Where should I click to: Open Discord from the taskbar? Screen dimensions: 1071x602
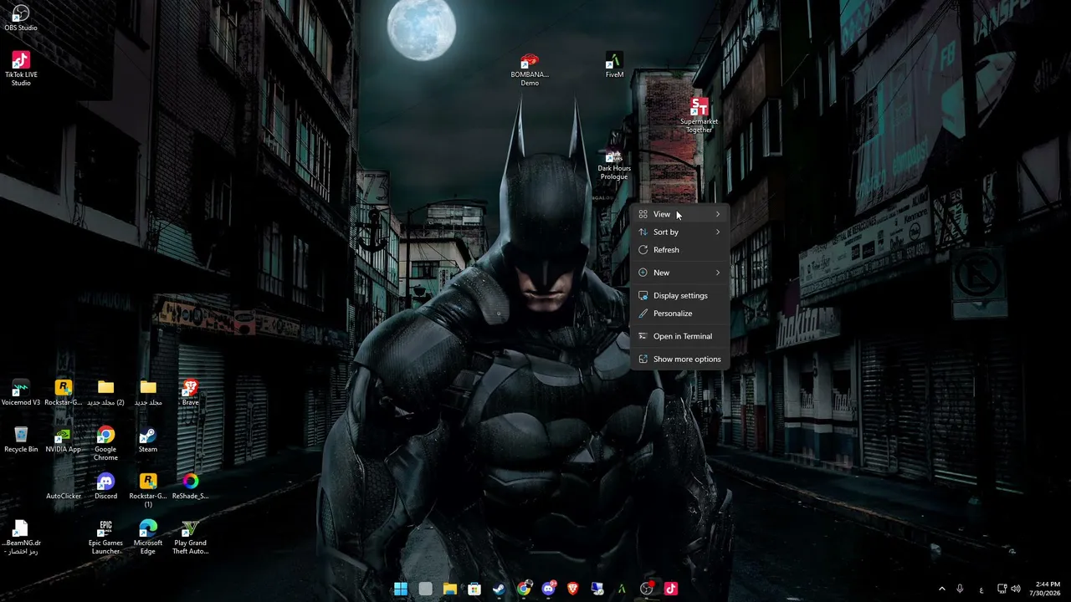pyautogui.click(x=548, y=589)
